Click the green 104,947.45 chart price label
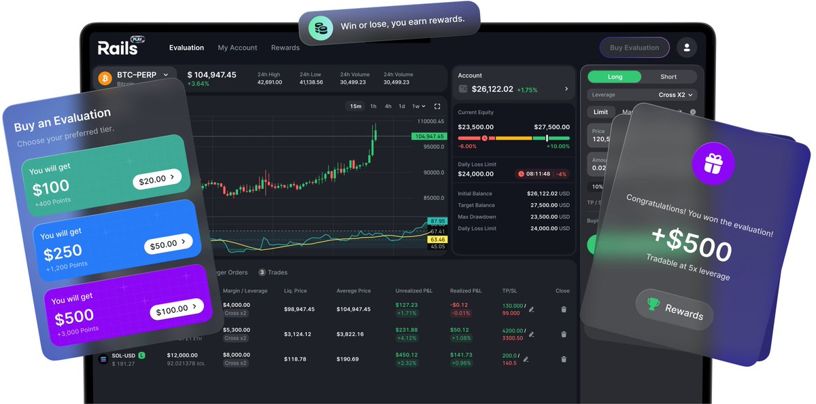This screenshot has height=404, width=816. click(428, 136)
